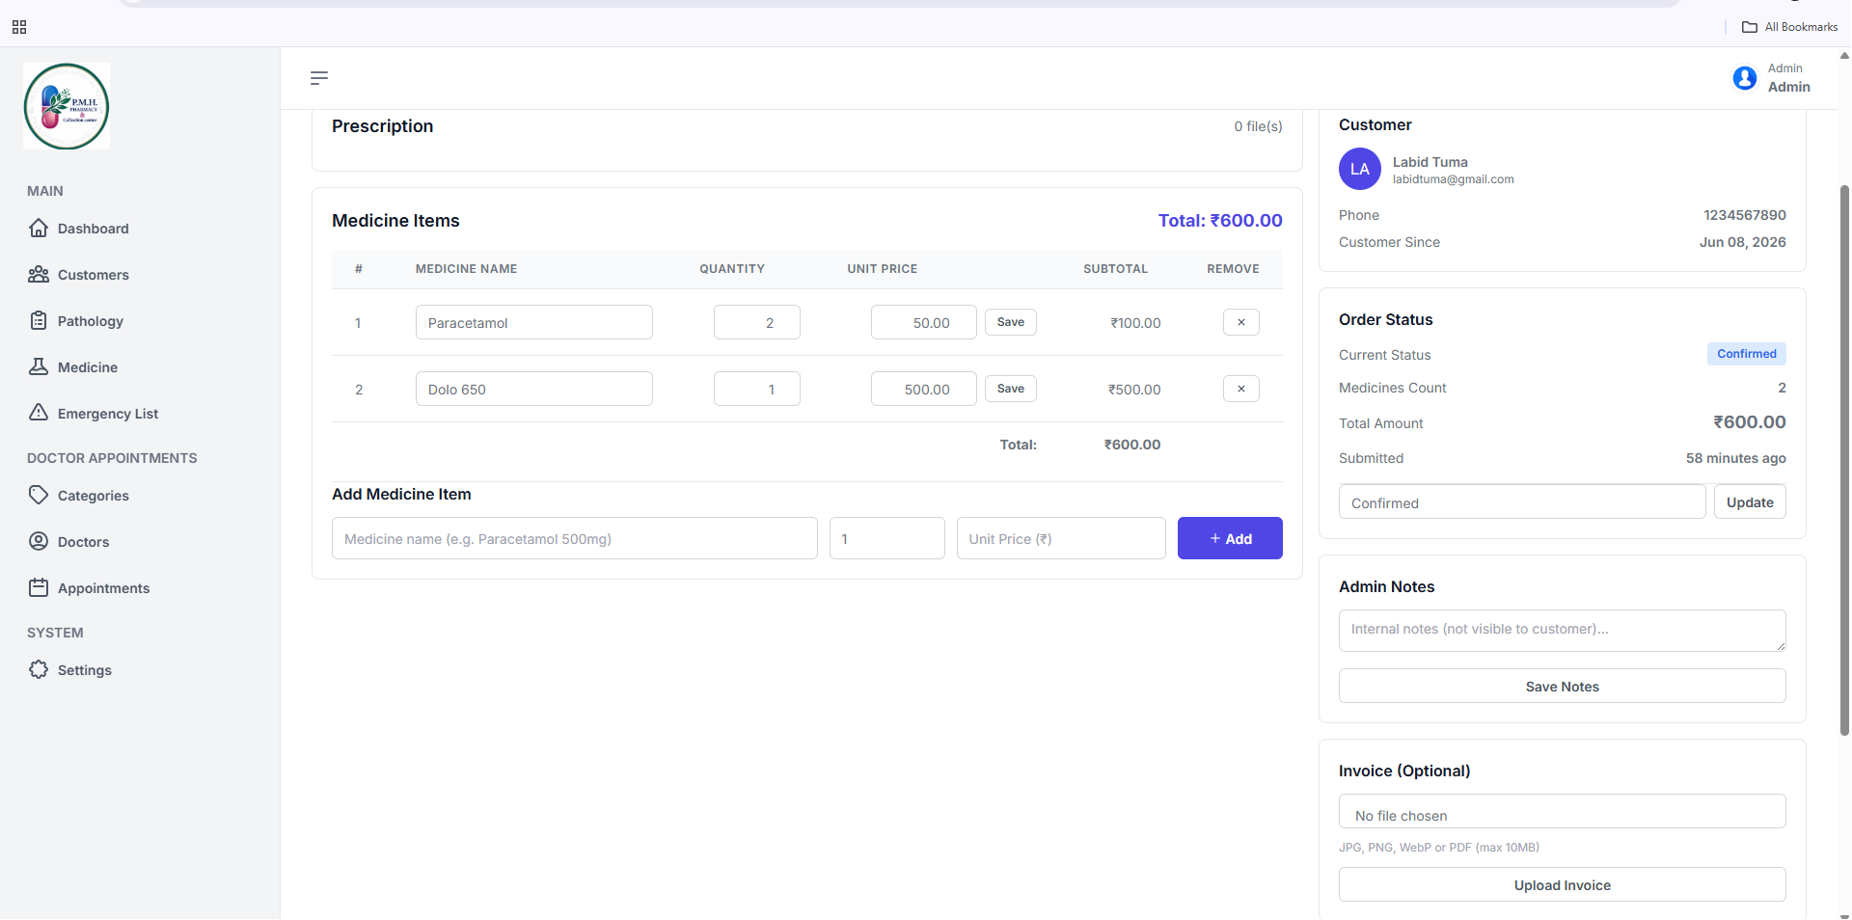This screenshot has width=1852, height=920.
Task: Click the Unit Price (₹) input
Action: point(1061,538)
